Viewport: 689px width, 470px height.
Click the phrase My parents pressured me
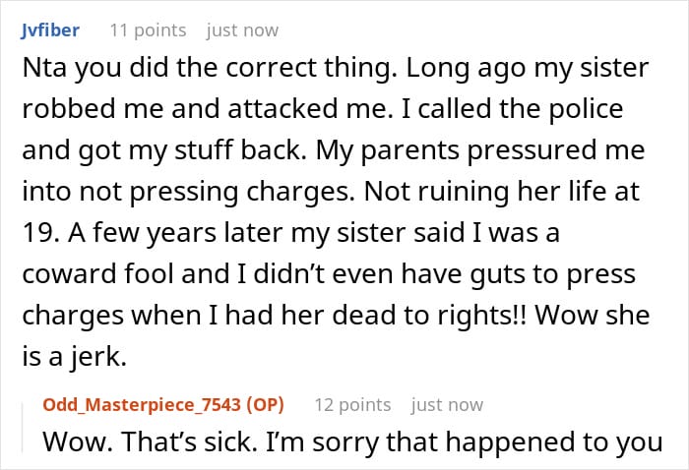[480, 150]
